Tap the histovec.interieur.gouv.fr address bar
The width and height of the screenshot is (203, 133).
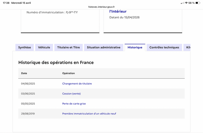(x=101, y=7)
